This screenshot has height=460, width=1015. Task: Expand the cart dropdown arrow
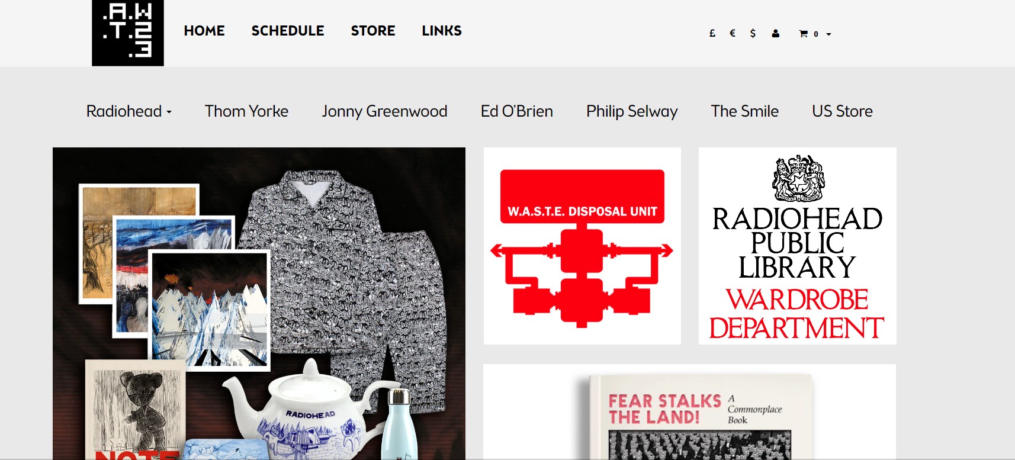click(828, 34)
